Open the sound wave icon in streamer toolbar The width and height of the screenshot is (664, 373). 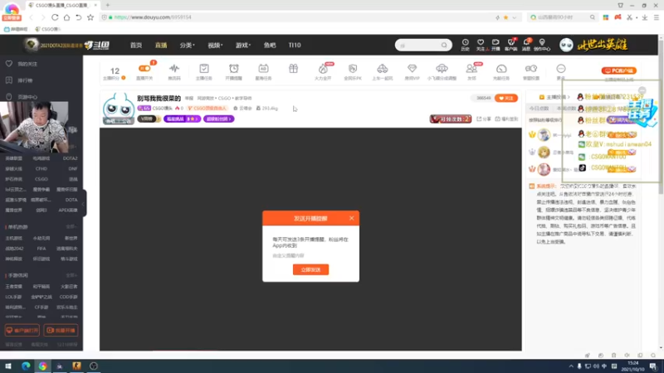click(174, 69)
